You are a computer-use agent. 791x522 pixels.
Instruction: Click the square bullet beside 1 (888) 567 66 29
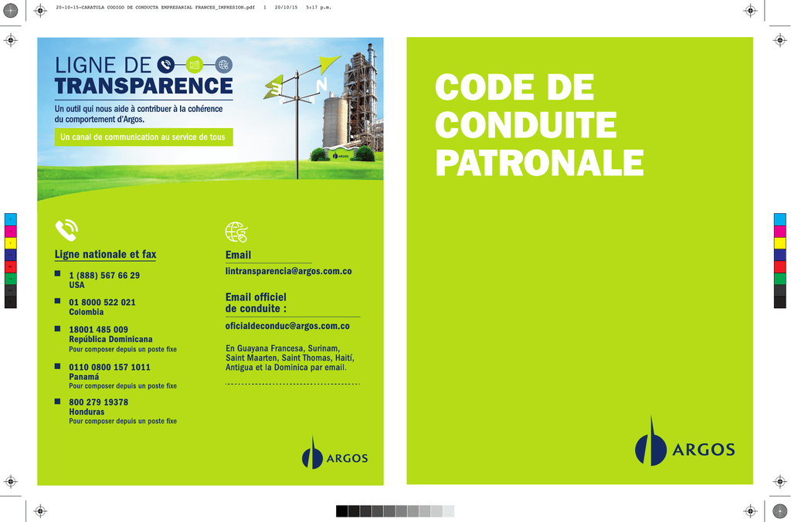[x=57, y=273]
